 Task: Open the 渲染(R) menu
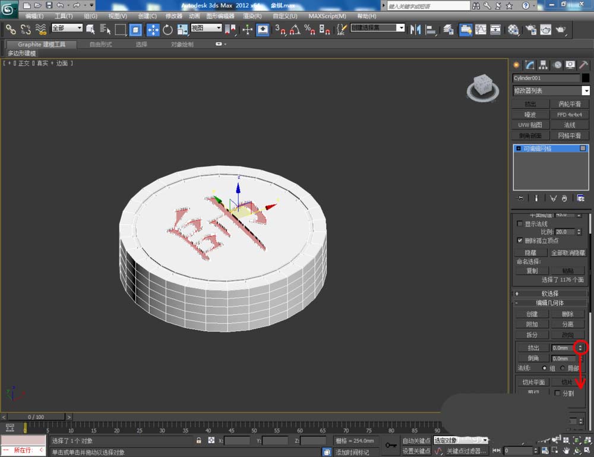[x=251, y=16]
